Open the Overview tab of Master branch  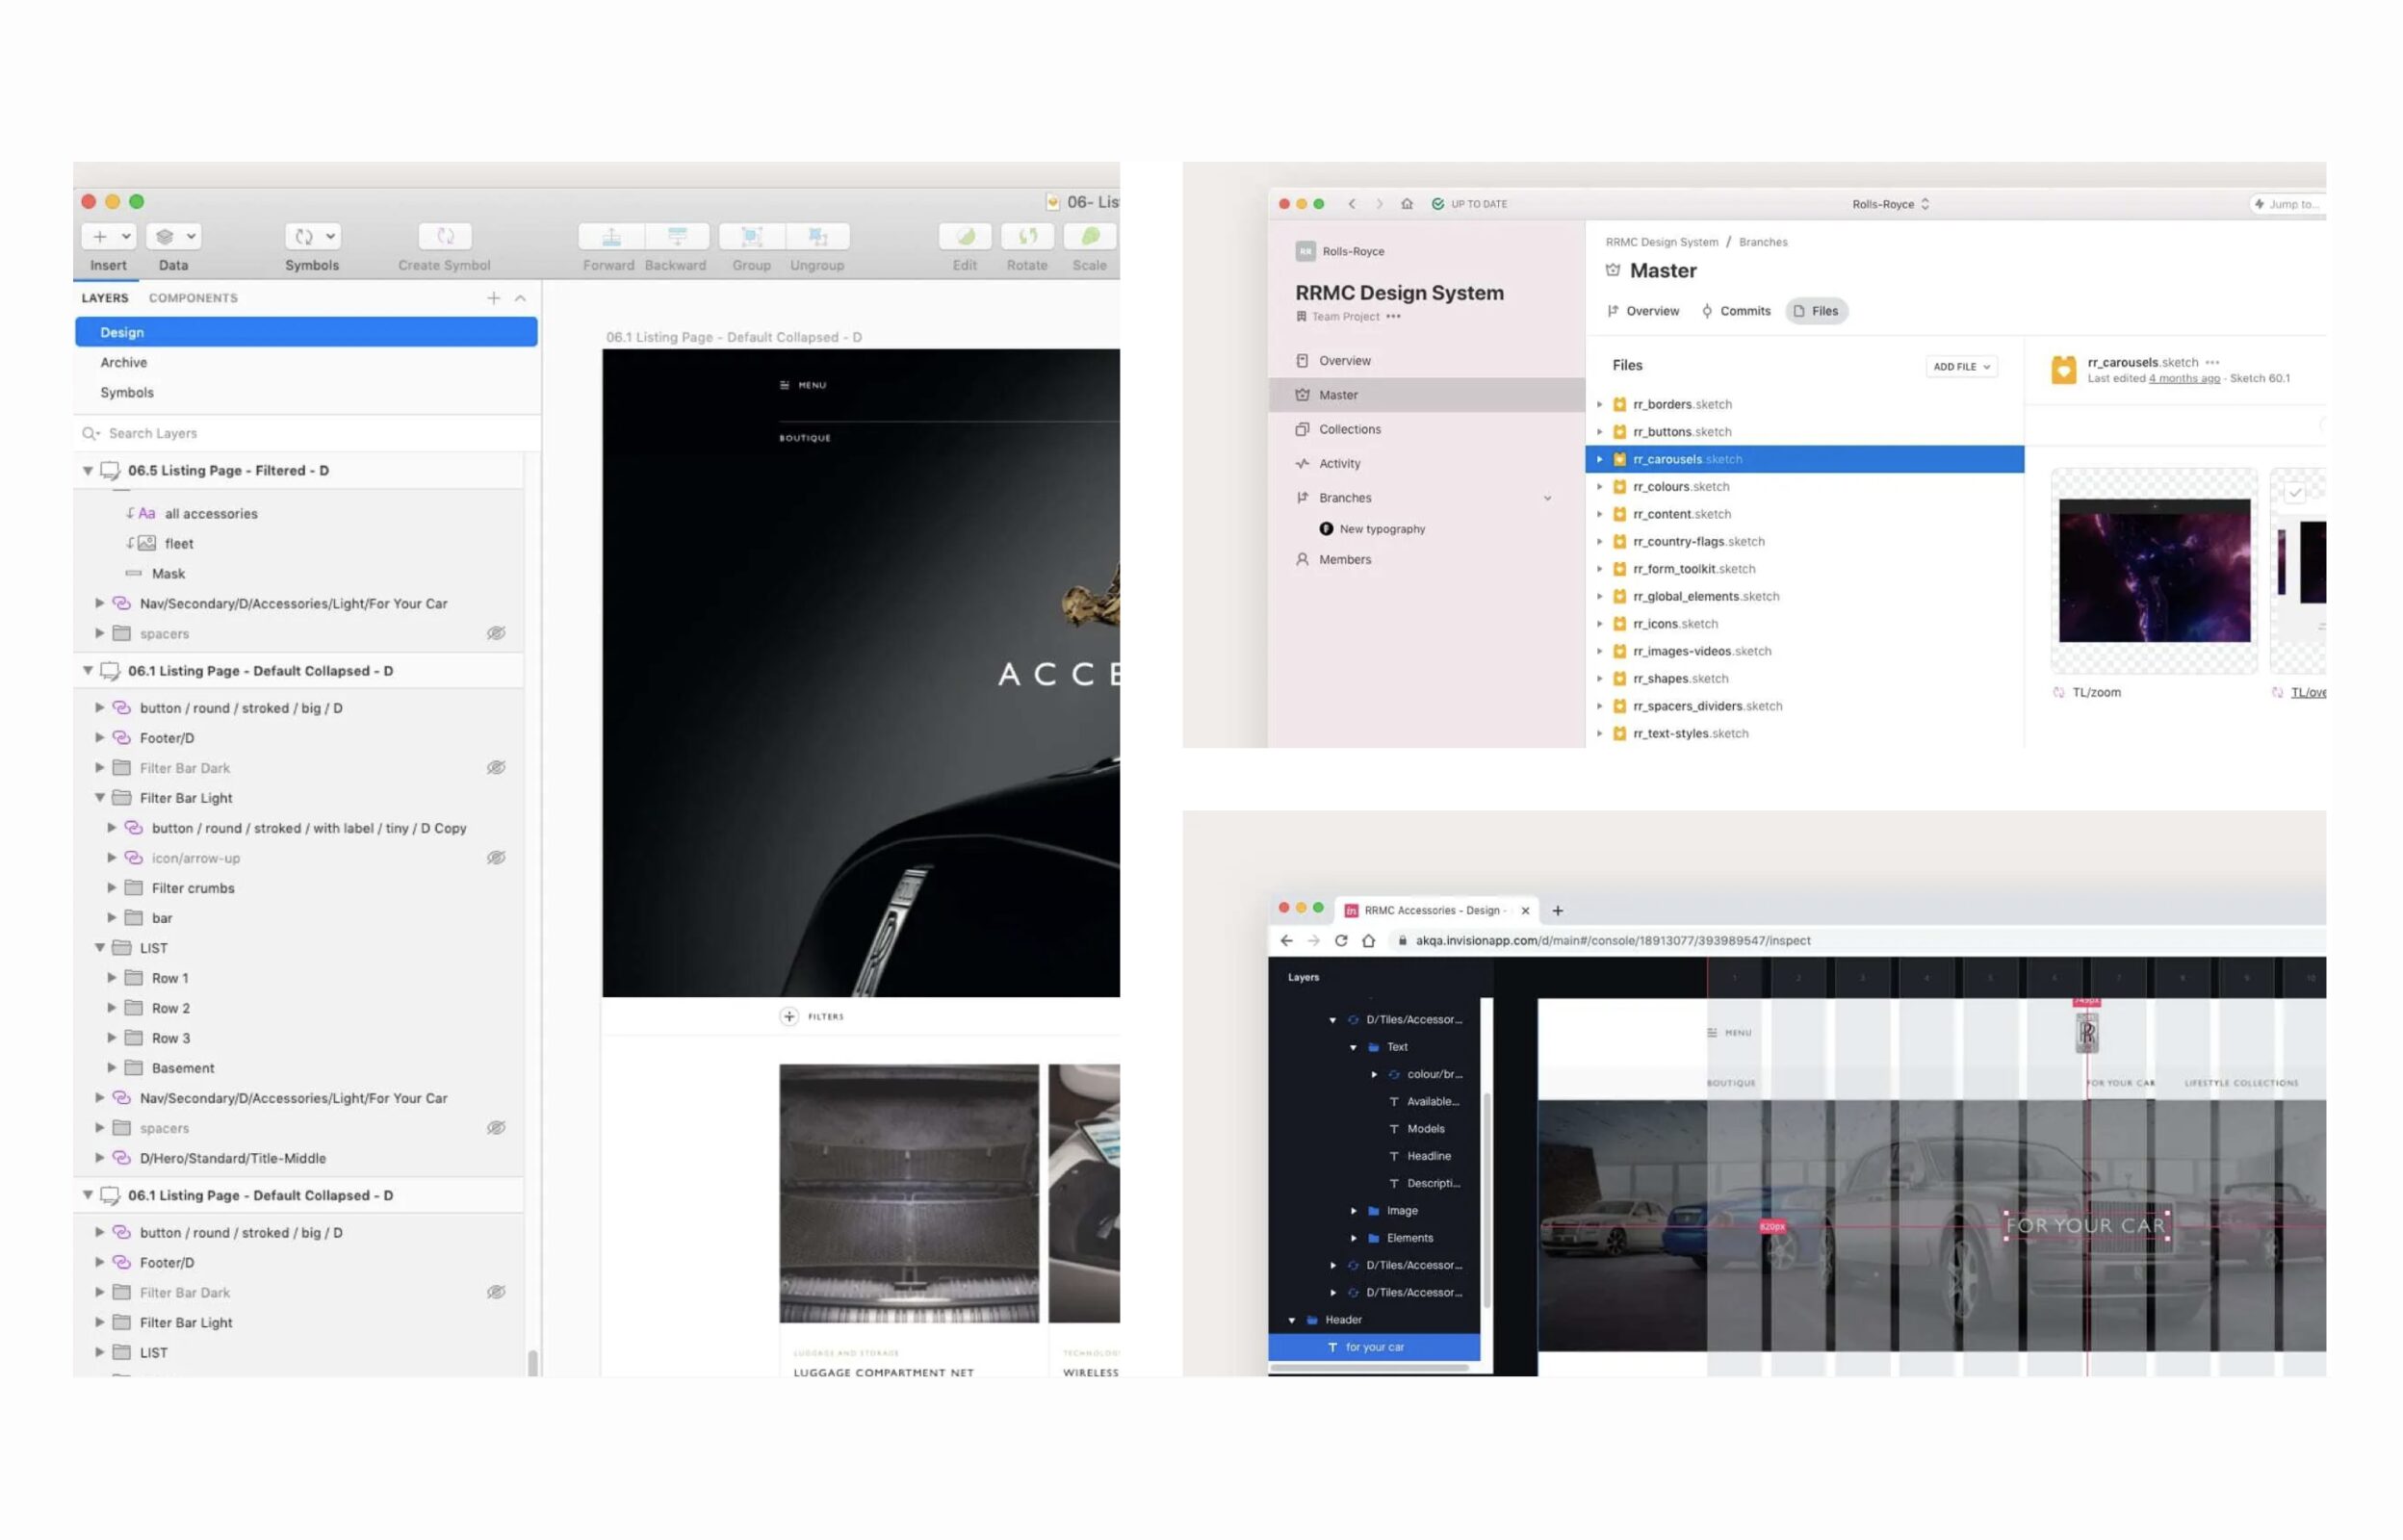[x=1643, y=311]
